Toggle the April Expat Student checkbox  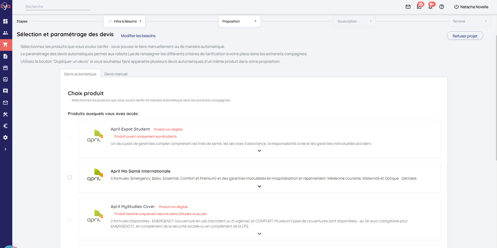point(70,139)
